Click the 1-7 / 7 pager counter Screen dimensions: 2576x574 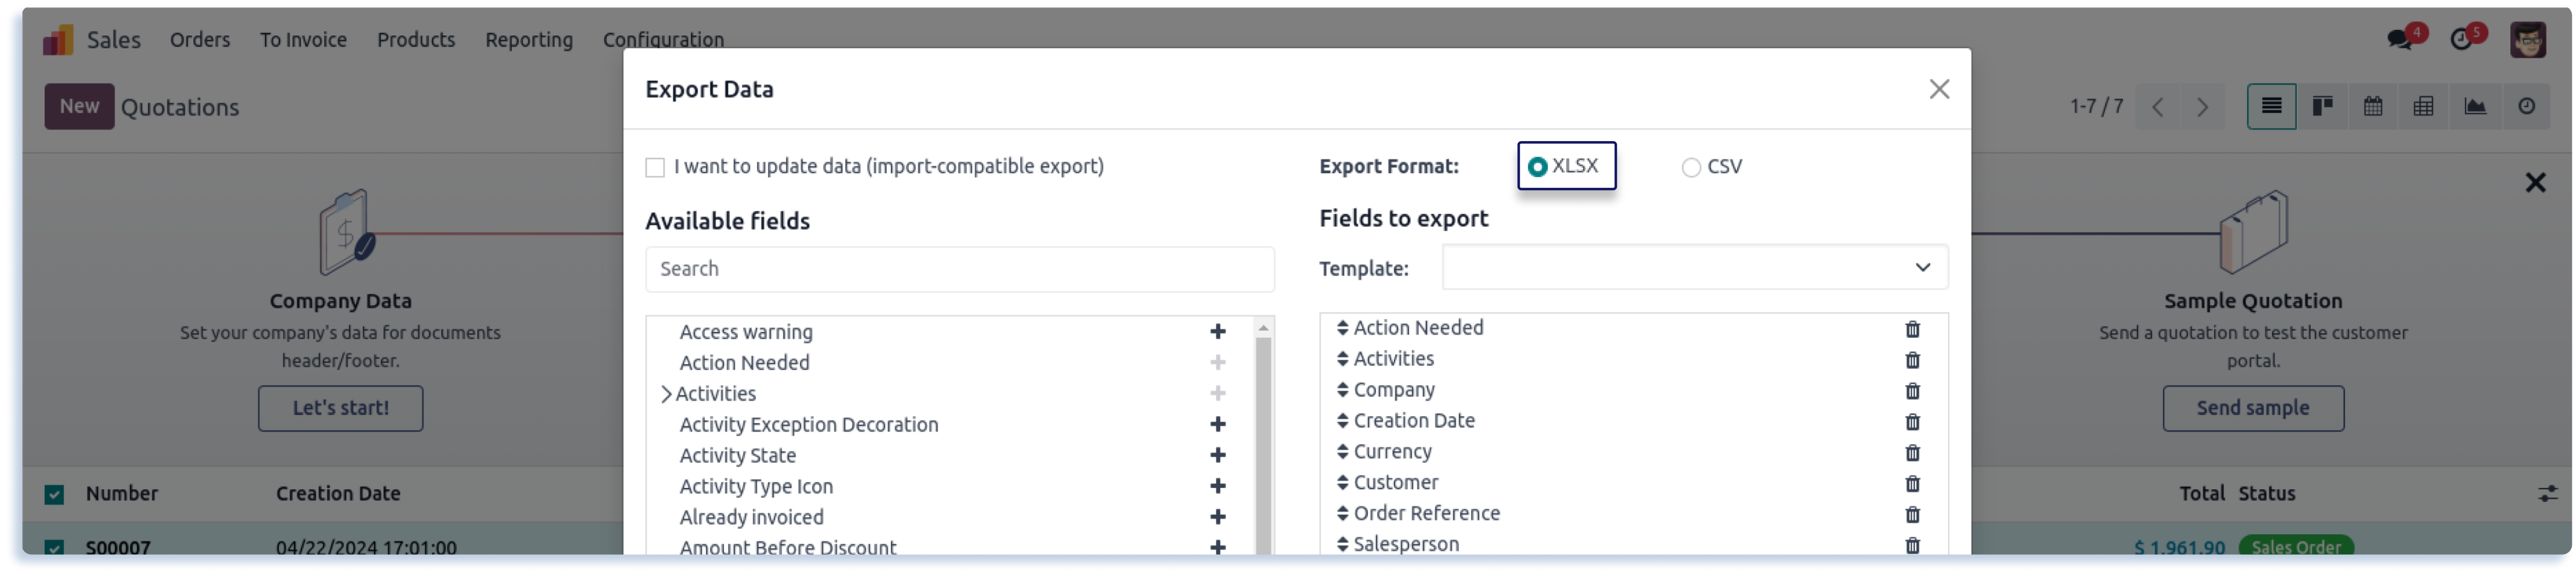click(2096, 107)
